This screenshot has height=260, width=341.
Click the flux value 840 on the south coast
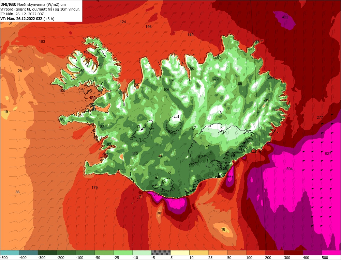[x=157, y=194]
